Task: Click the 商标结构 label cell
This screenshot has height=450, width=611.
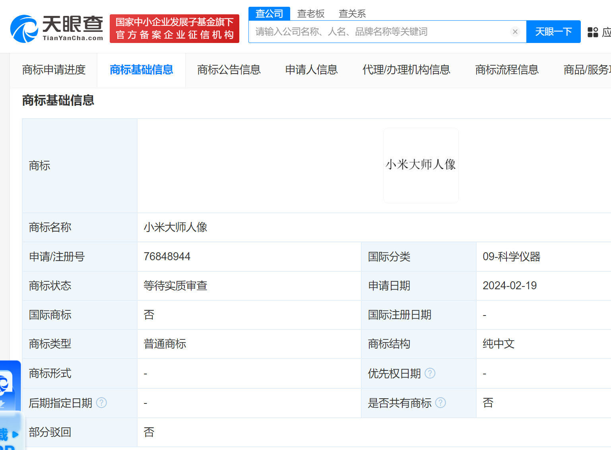Action: tap(419, 344)
